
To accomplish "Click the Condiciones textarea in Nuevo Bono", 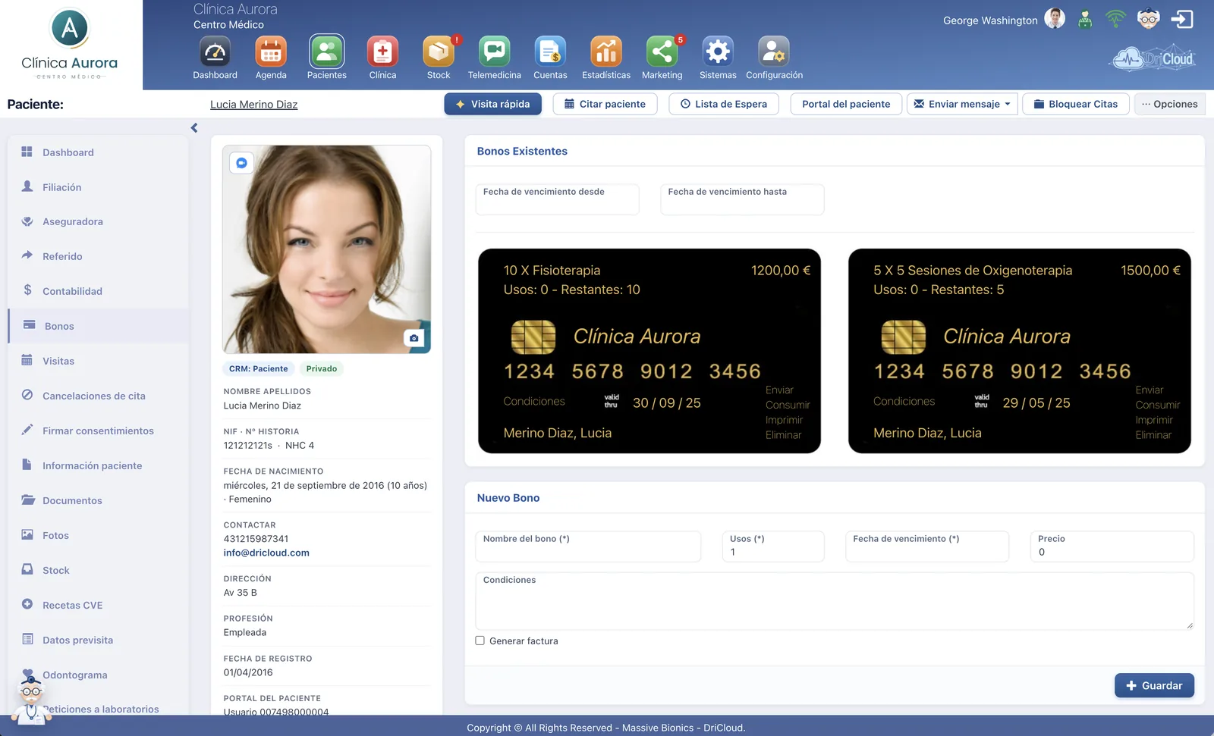I will pos(835,601).
